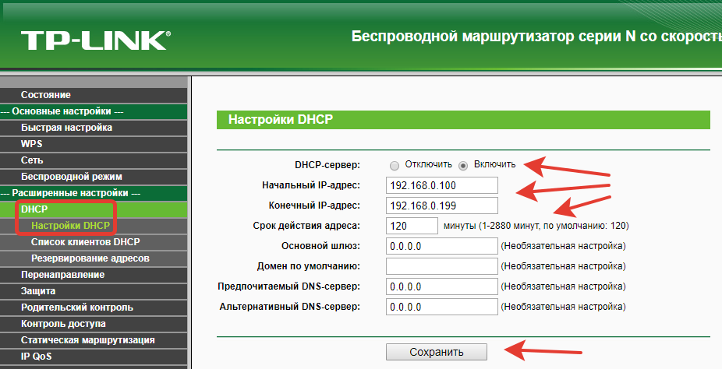The height and width of the screenshot is (369, 722).
Task: Expand the Беспроводной режим section
Action: [x=72, y=177]
